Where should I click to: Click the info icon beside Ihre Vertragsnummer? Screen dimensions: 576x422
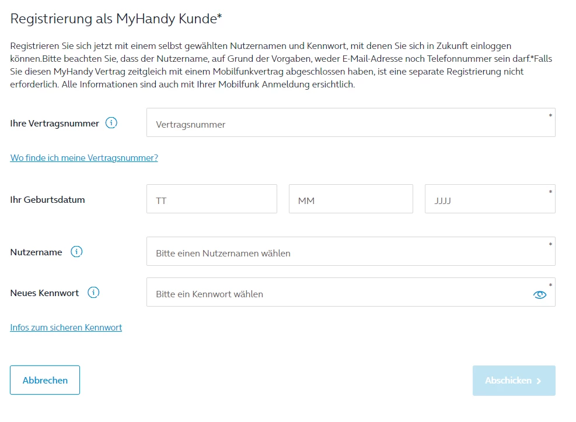pyautogui.click(x=111, y=123)
